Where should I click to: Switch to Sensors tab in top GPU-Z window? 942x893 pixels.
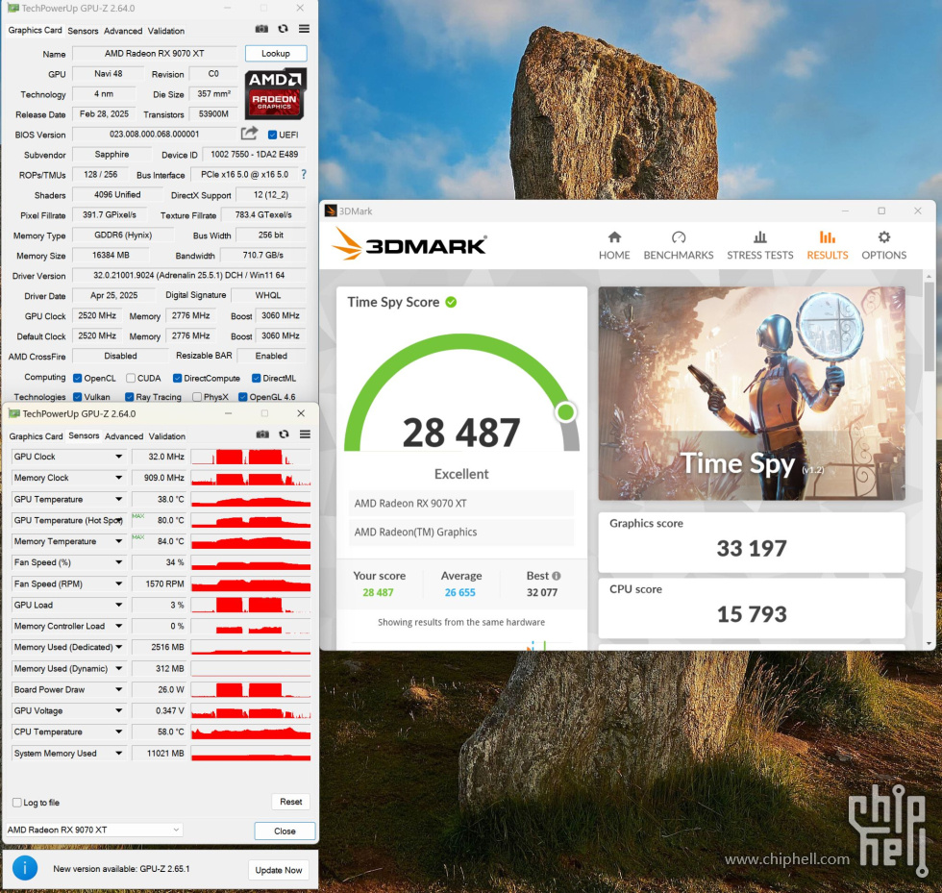(x=83, y=31)
